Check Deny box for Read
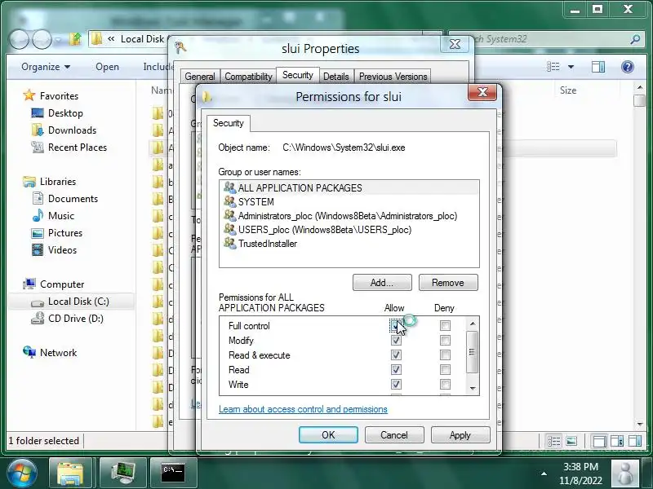This screenshot has width=653, height=489. [x=445, y=370]
